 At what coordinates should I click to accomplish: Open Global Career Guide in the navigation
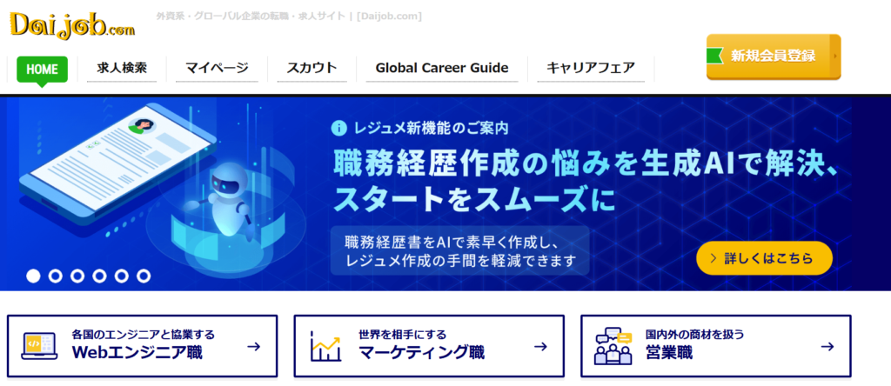(441, 68)
